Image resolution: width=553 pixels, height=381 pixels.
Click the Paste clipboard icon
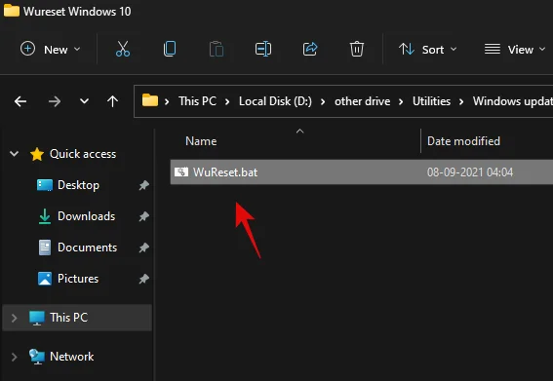[x=217, y=49]
